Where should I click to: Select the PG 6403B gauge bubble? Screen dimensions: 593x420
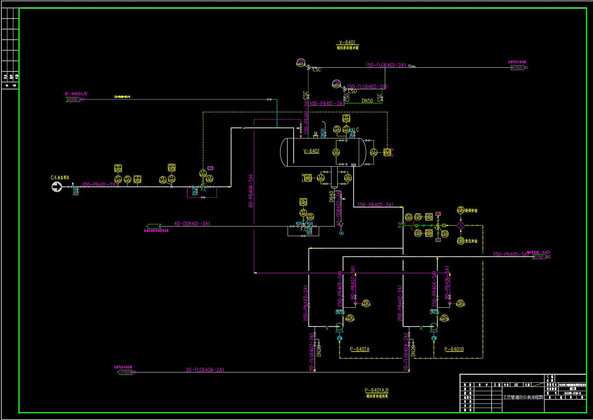444,318
